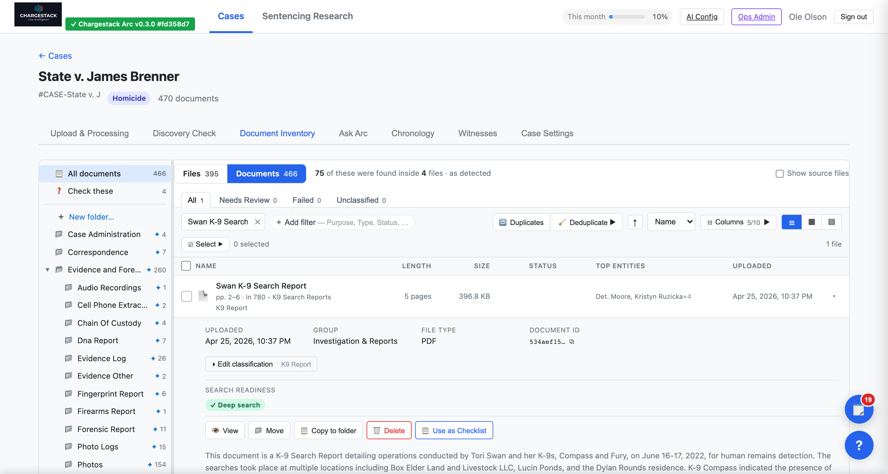This screenshot has height=474, width=888.
Task: Switch to grid view layout
Action: click(x=811, y=222)
